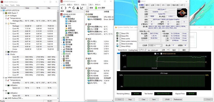Viewport: 214px width, 102px height.
Task: Click Preferences button in stability test
Action: (178, 99)
